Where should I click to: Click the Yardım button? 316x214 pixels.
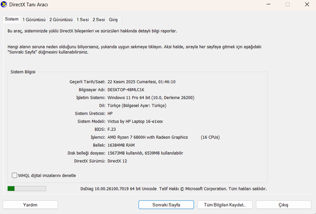[x=30, y=205]
